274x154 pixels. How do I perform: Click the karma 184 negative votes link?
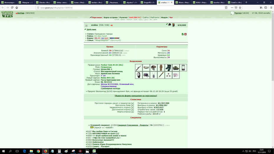106,38
